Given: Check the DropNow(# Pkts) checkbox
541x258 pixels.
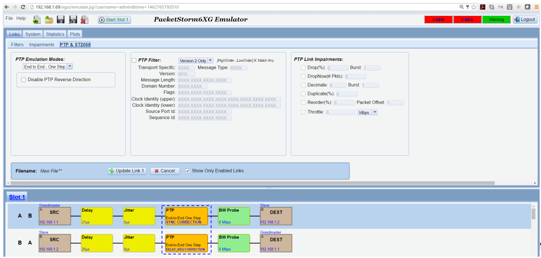Looking at the screenshot, I should (303, 77).
